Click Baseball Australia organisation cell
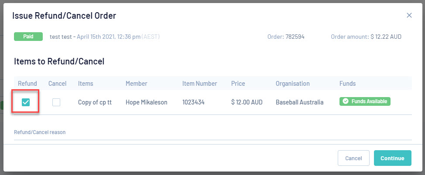Viewport: 425px width, 175px height. click(x=300, y=102)
